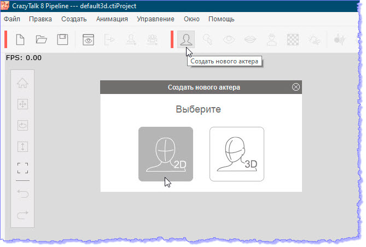Screen dimensions: 366x247
Task: Click the Выберите heading text
Action: click(x=198, y=109)
